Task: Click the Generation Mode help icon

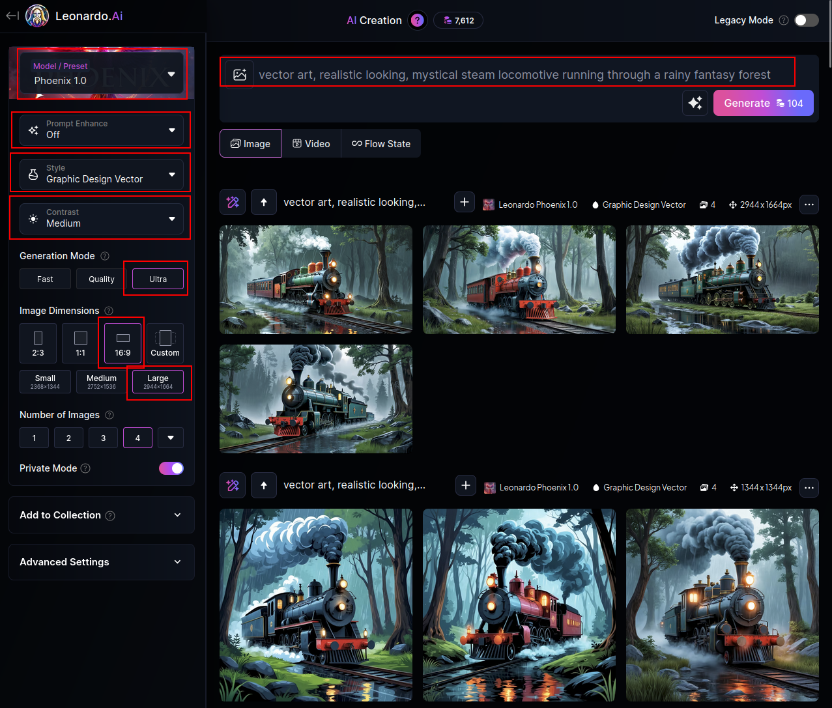Action: [105, 256]
